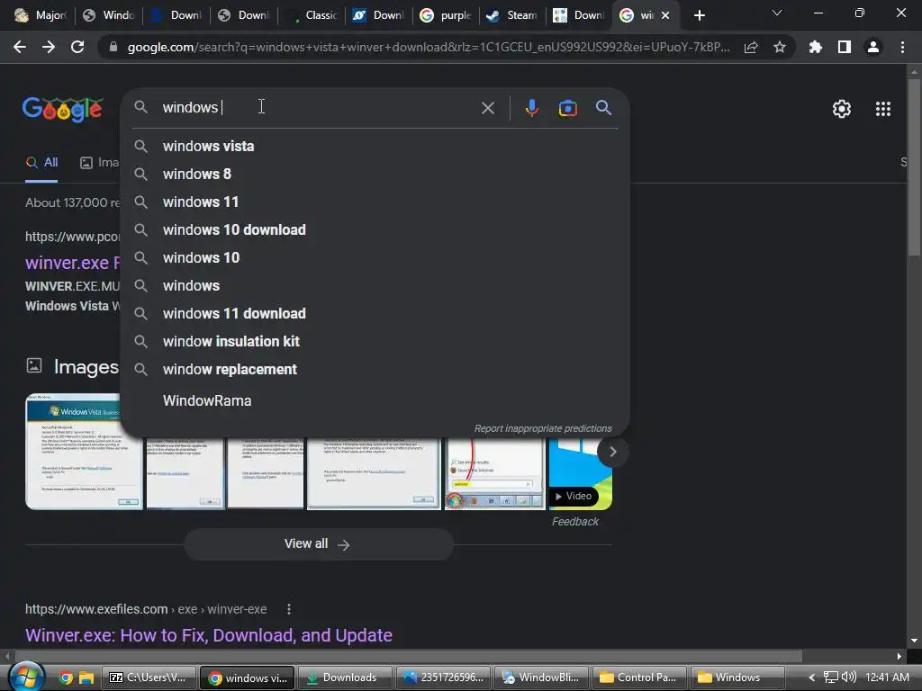Choose the 'windows 10 download' suggestion
Viewport: 922px width, 691px height.
click(375, 229)
